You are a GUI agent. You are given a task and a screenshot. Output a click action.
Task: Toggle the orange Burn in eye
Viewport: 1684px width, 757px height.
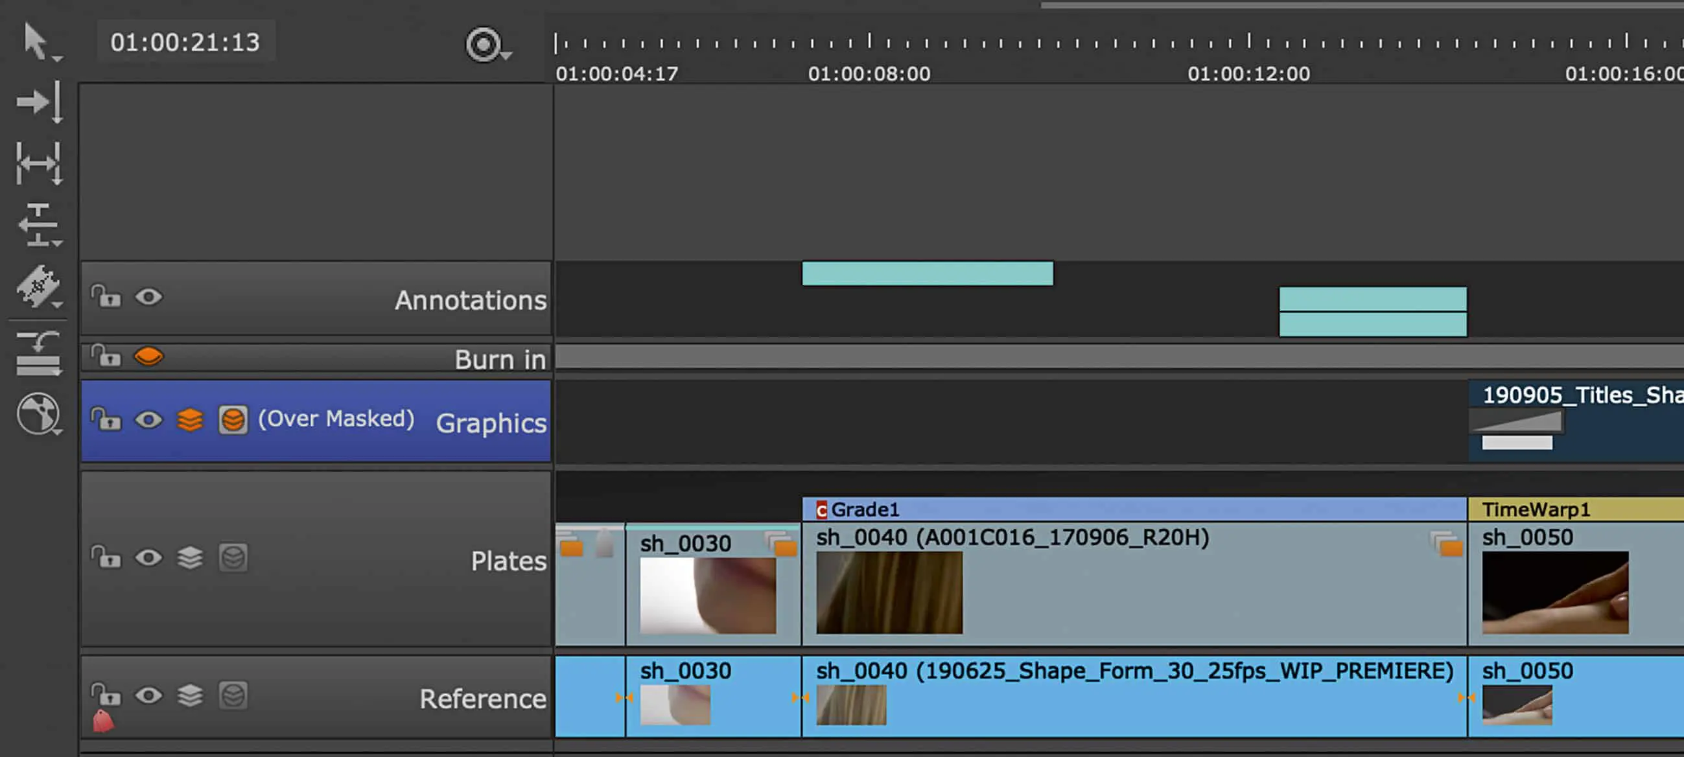[x=148, y=356]
